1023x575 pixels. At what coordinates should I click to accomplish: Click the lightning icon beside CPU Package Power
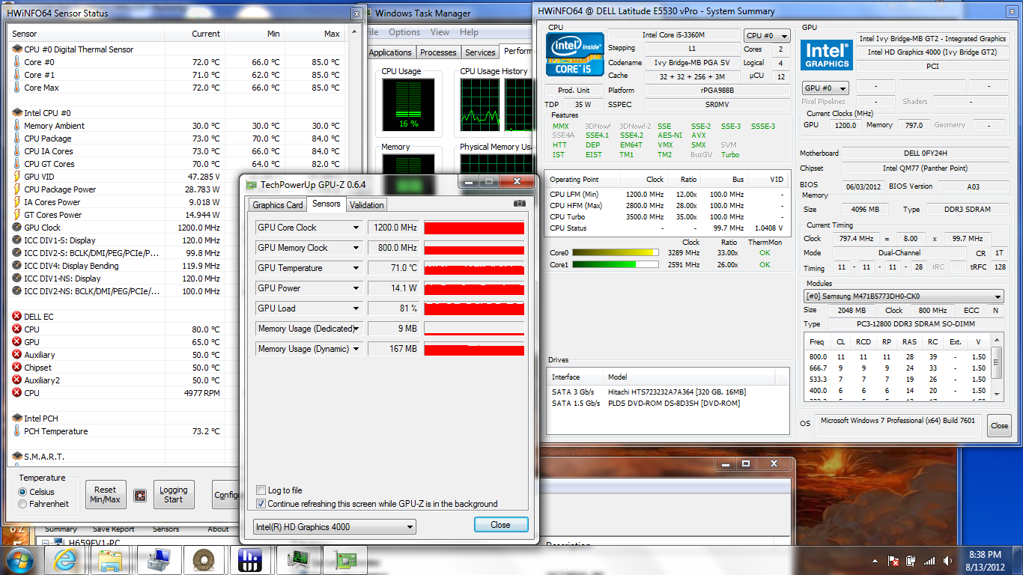pos(17,189)
